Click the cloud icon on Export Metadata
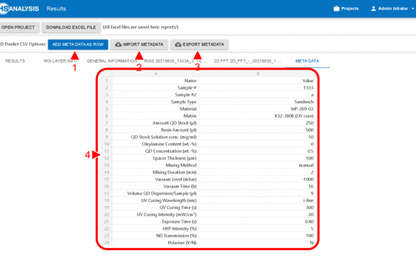The height and width of the screenshot is (277, 416). point(179,45)
